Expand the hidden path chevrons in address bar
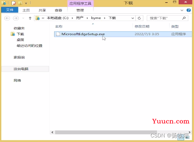Viewport: 194px width, 142px height. tap(43, 18)
